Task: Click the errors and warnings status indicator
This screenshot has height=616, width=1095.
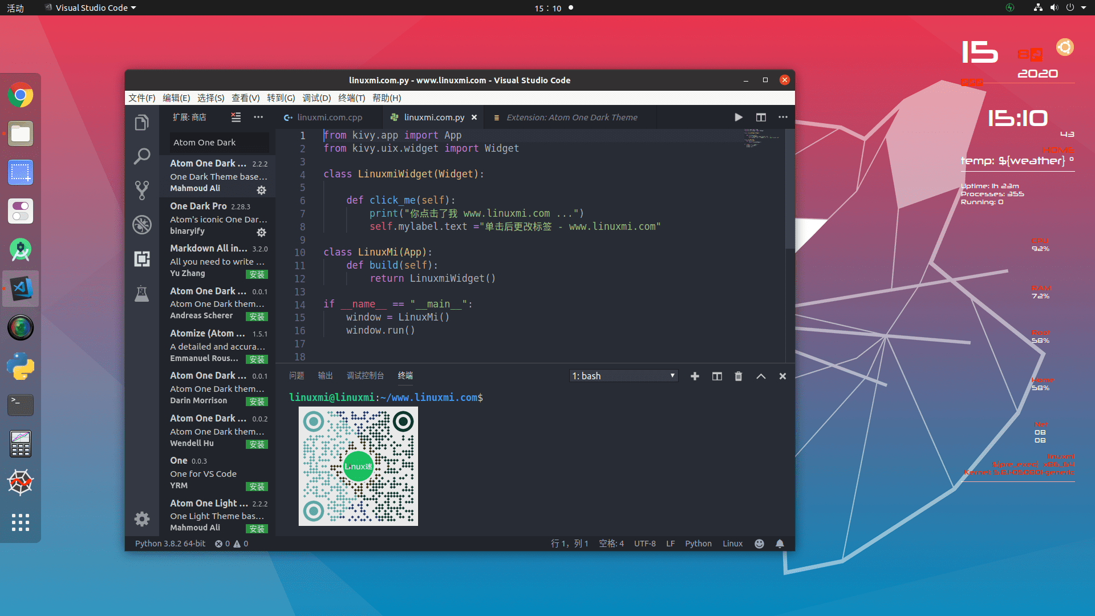Action: (231, 544)
